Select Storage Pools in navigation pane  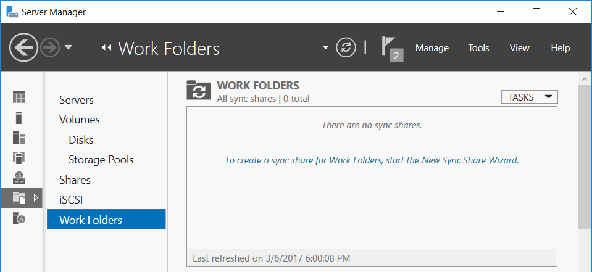(101, 160)
